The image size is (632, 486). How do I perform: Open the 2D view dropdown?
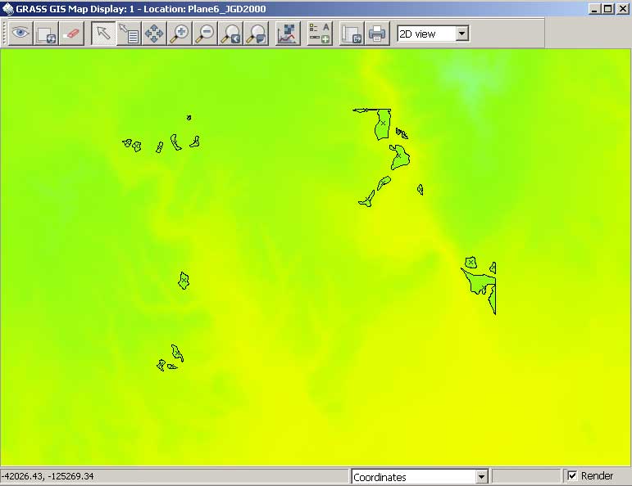point(433,34)
